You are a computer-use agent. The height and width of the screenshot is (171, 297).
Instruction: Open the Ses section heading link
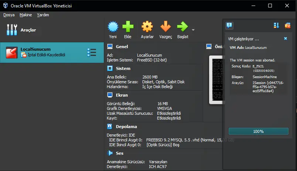(120, 153)
